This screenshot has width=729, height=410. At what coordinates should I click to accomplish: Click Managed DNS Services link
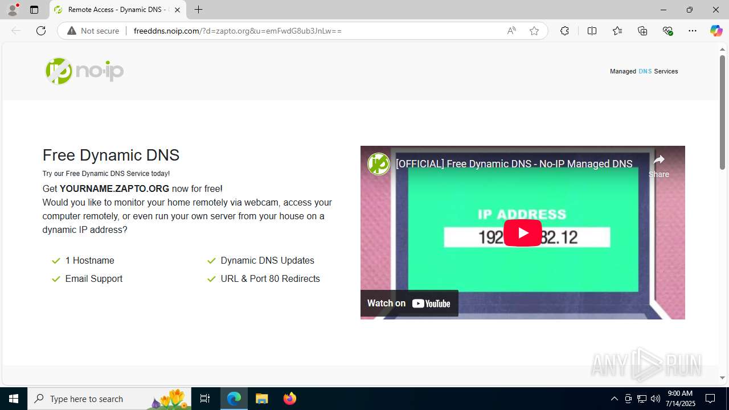644,71
